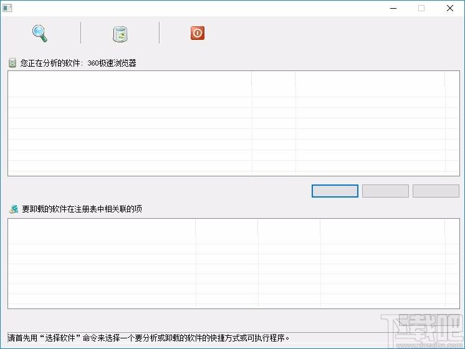Image resolution: width=465 pixels, height=349 pixels.
Task: Click the red power exit icon
Action: pos(198,33)
